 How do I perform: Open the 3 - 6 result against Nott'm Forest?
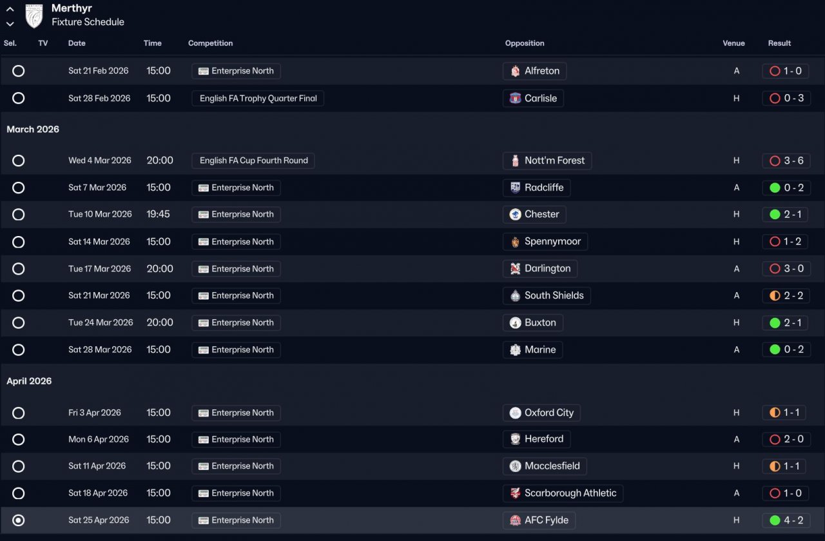(x=786, y=161)
